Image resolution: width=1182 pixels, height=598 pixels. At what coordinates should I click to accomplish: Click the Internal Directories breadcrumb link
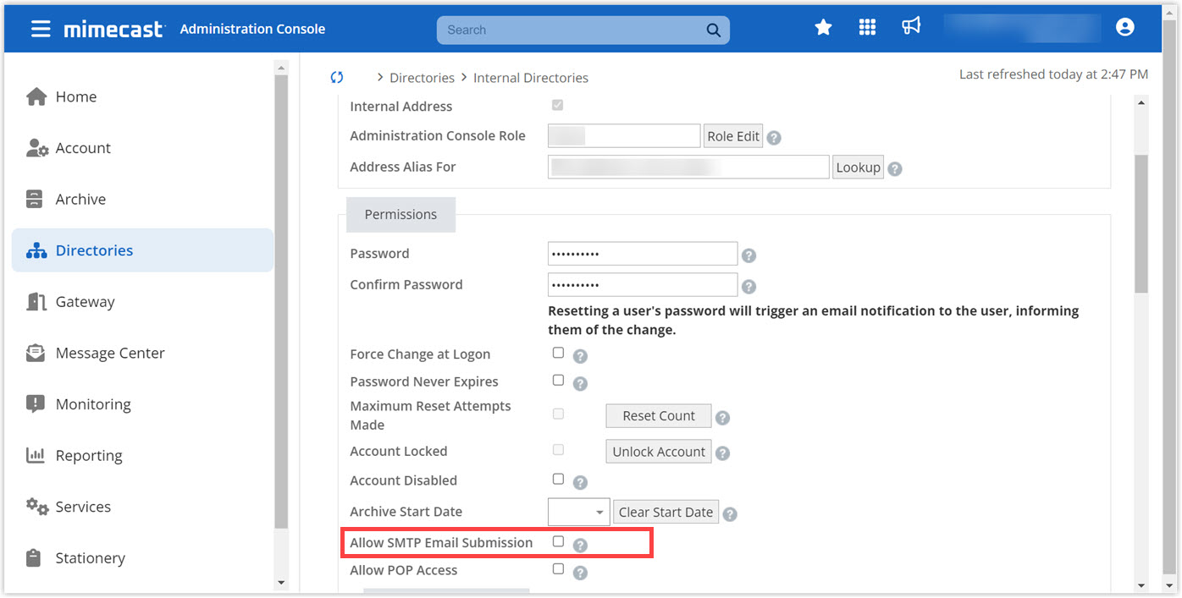tap(530, 78)
